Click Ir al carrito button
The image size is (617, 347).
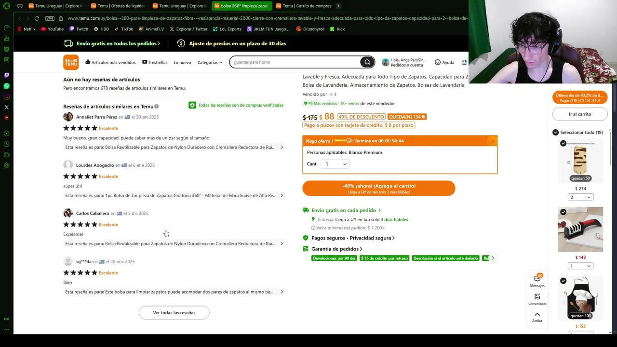[x=580, y=114]
